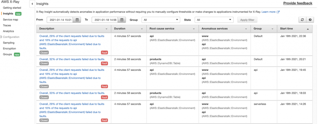Click the new badge next to Insights
Image resolution: width=318 pixels, height=124 pixels.
click(x=18, y=14)
